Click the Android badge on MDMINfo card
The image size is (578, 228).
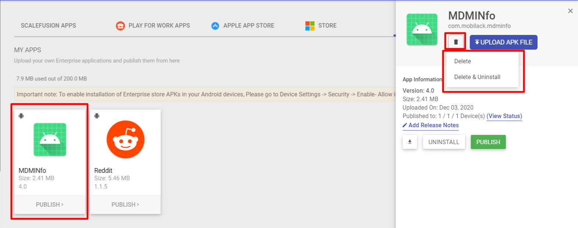(x=21, y=116)
